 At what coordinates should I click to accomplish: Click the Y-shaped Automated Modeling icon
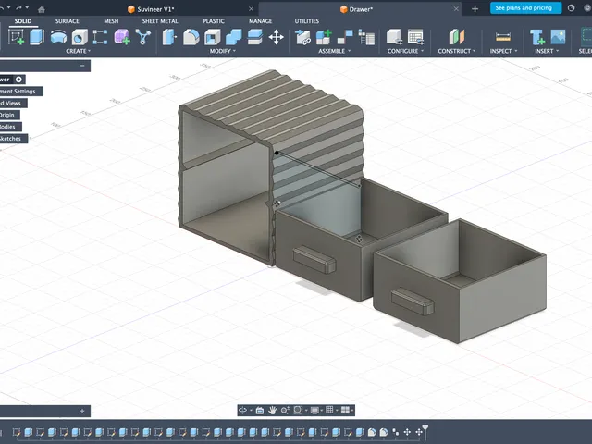tap(143, 37)
